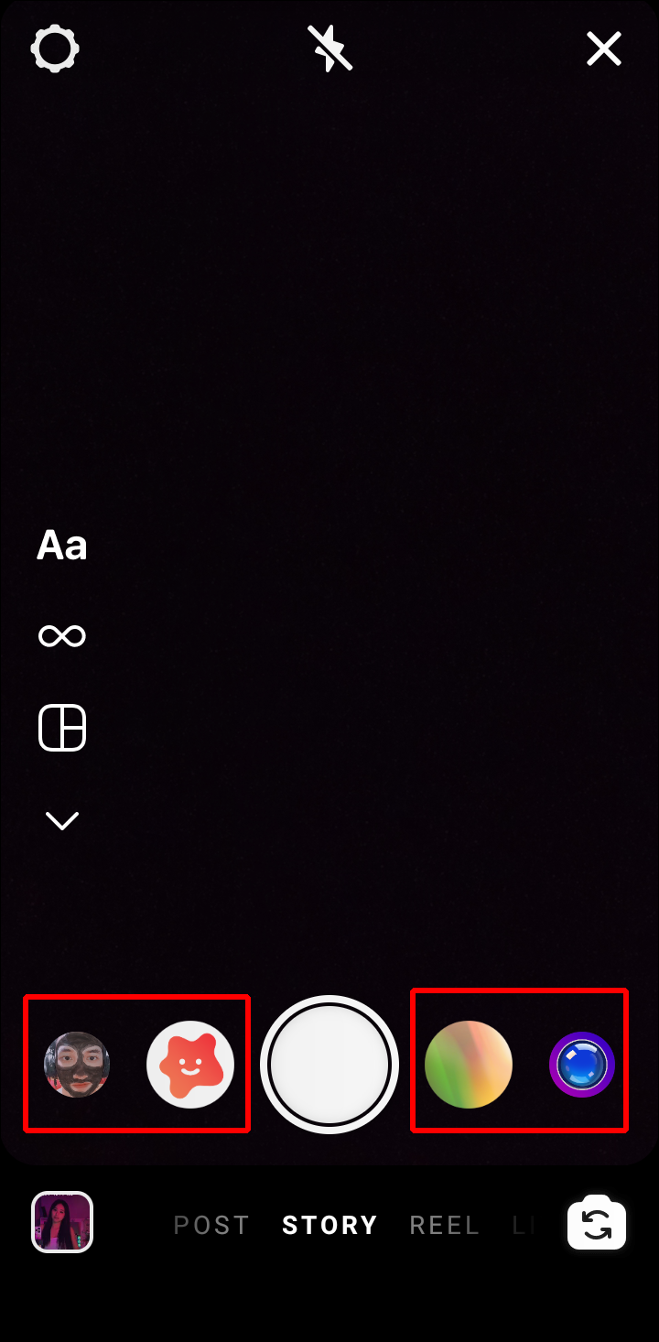Tap the white shutter capture button
This screenshot has height=1342, width=659.
(x=329, y=1065)
